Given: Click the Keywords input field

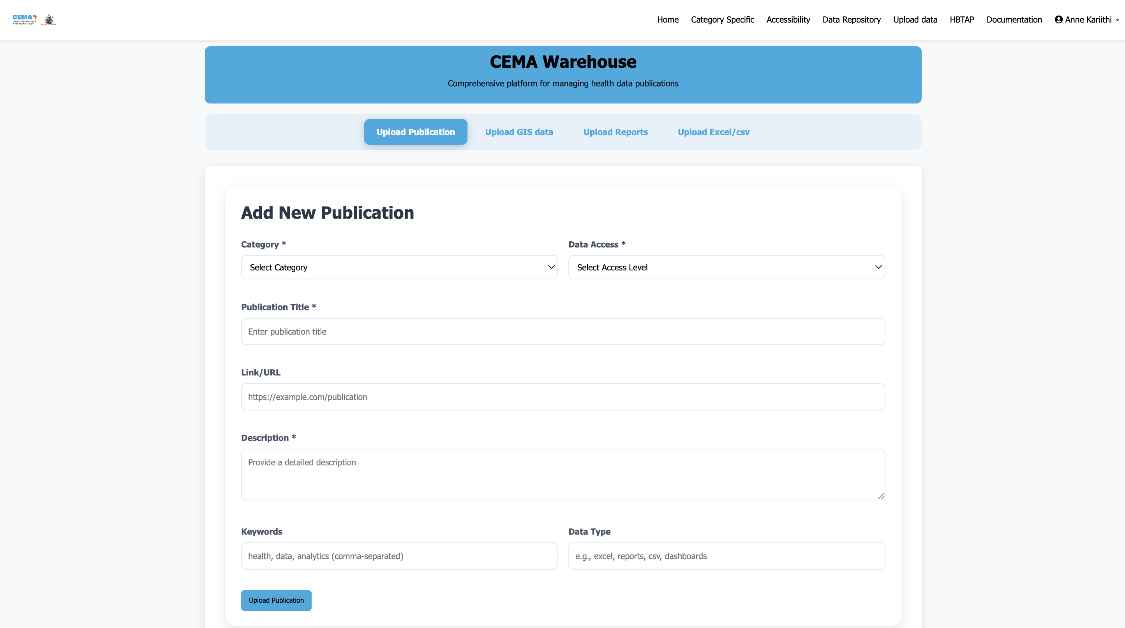Looking at the screenshot, I should [x=399, y=556].
